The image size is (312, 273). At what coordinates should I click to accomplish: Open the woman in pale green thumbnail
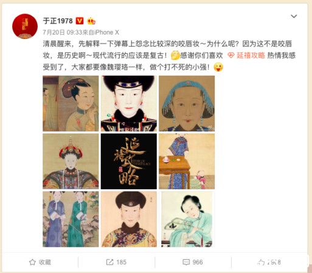click(187, 219)
